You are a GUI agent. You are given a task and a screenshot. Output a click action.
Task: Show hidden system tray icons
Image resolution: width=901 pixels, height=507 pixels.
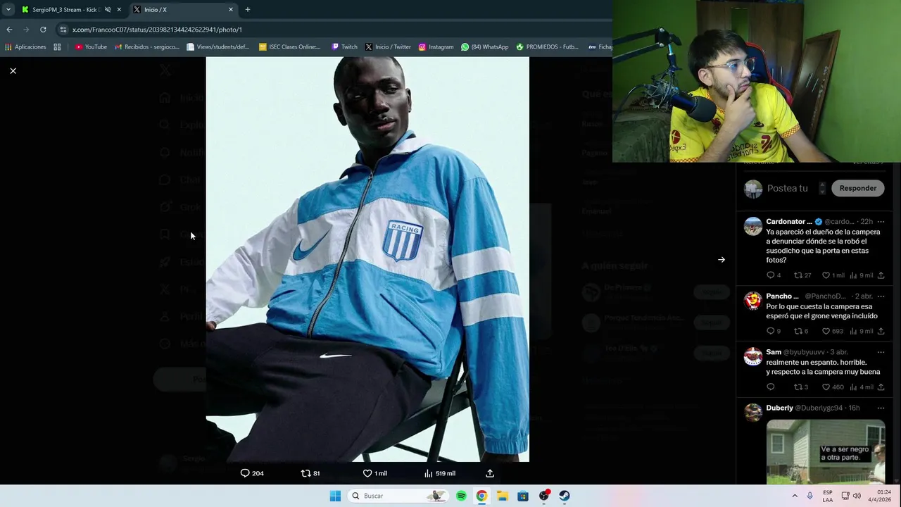point(795,496)
